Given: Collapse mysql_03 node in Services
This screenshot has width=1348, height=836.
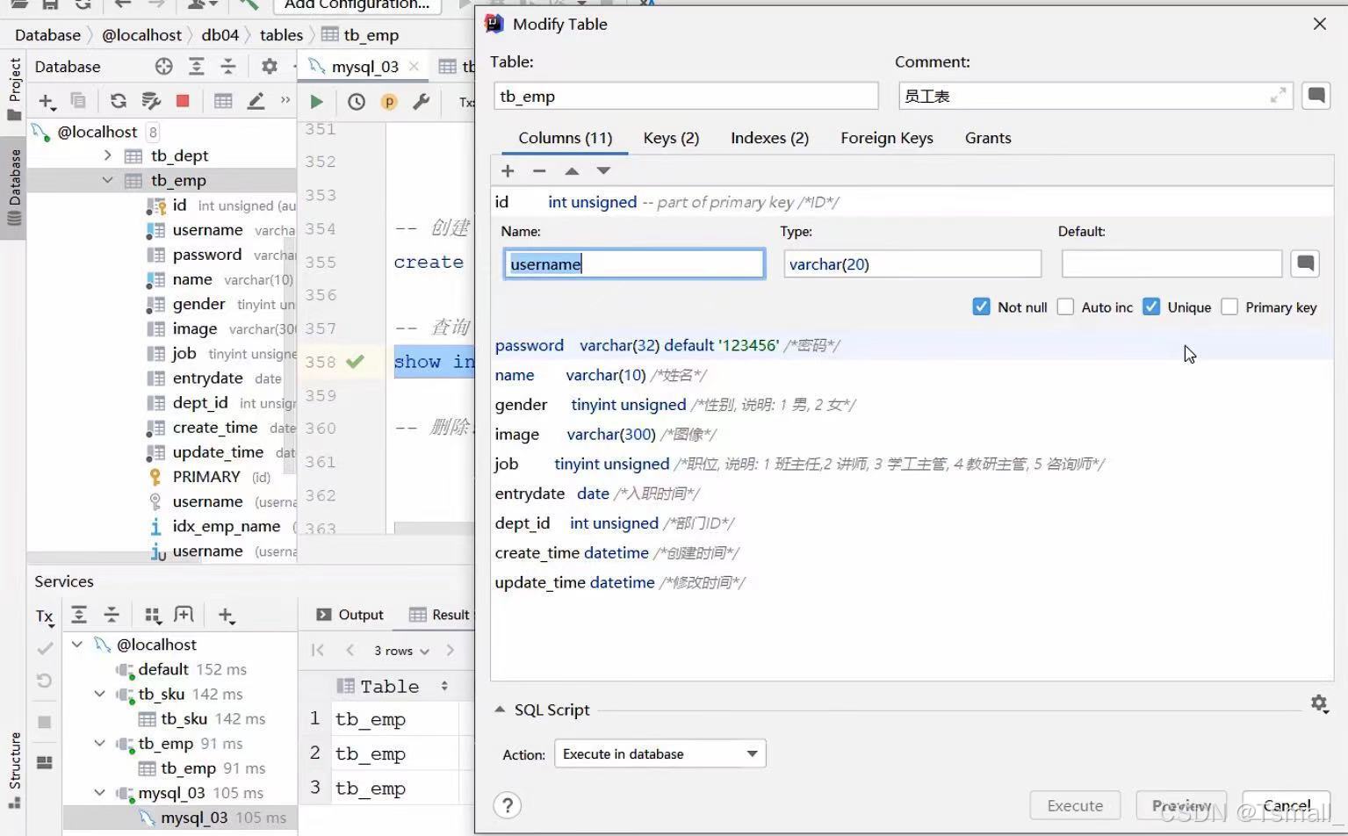Looking at the screenshot, I should pyautogui.click(x=100, y=793).
